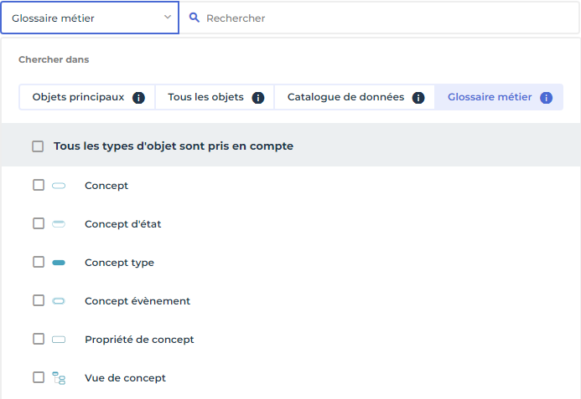Click the Concept type filled icon
Viewport: 581px width, 399px height.
[x=59, y=263]
